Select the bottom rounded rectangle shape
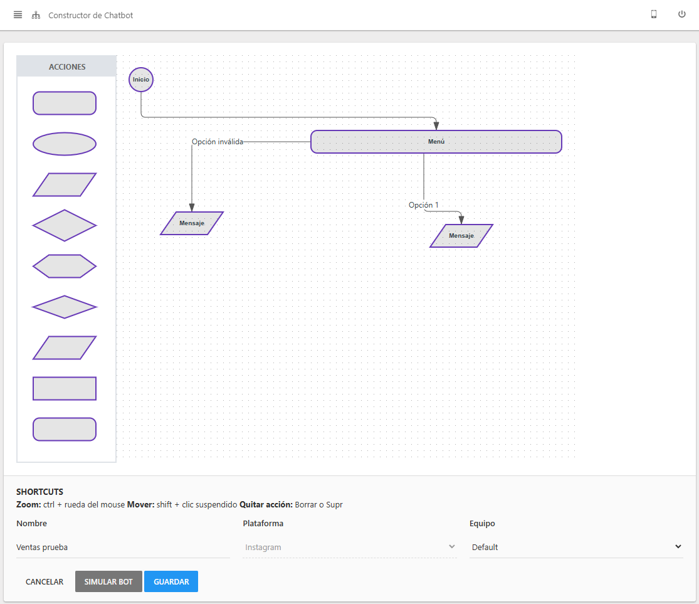The image size is (699, 604). coord(65,429)
